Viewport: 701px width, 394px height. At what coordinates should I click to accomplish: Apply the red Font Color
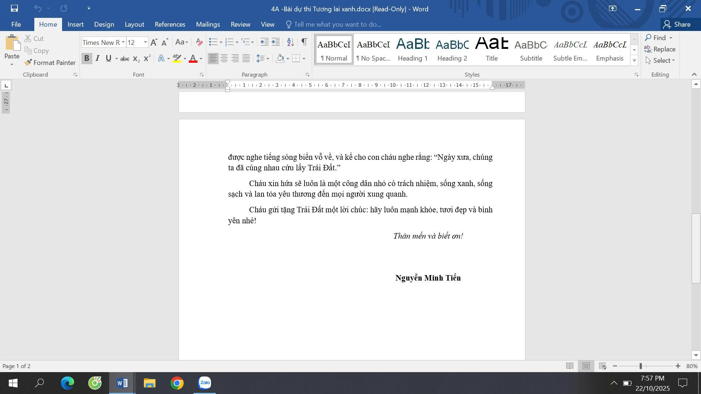193,58
